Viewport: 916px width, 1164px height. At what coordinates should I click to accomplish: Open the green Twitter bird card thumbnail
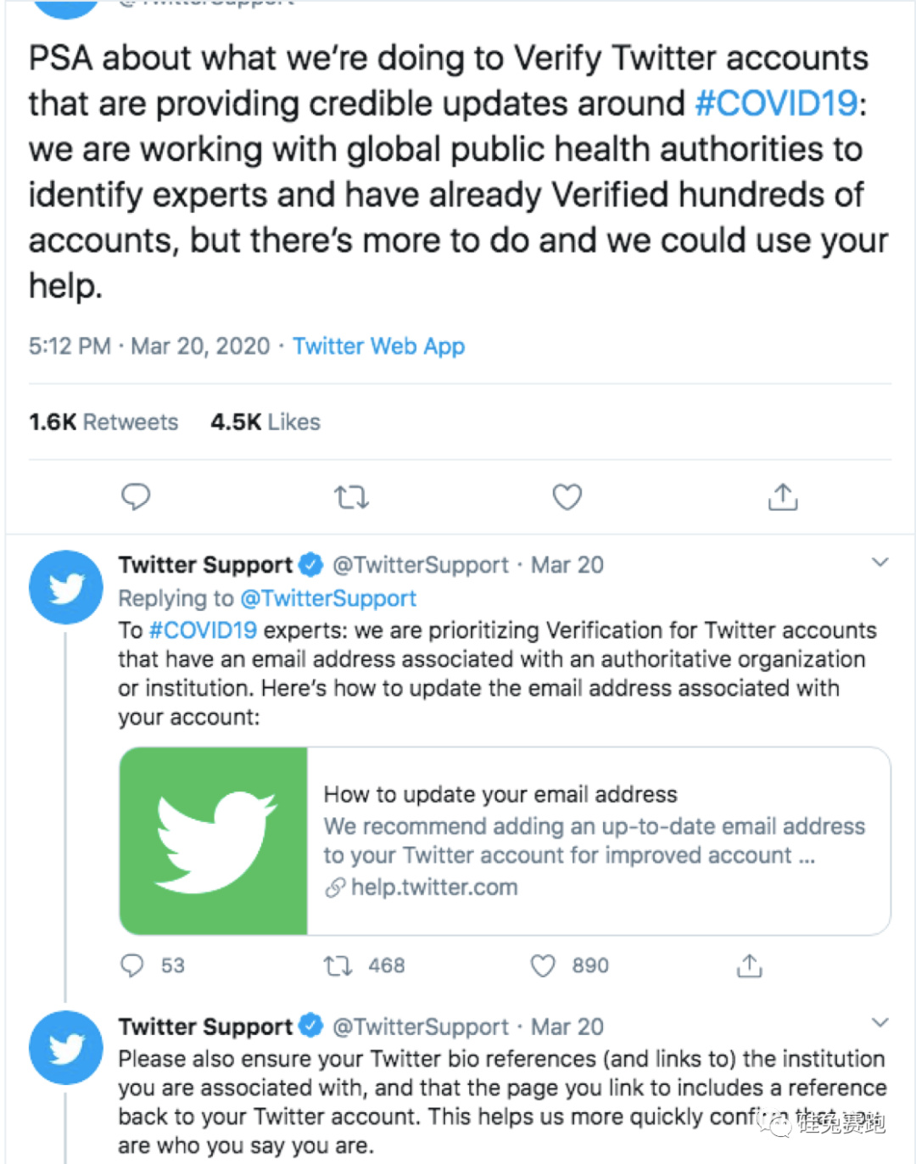pos(214,841)
